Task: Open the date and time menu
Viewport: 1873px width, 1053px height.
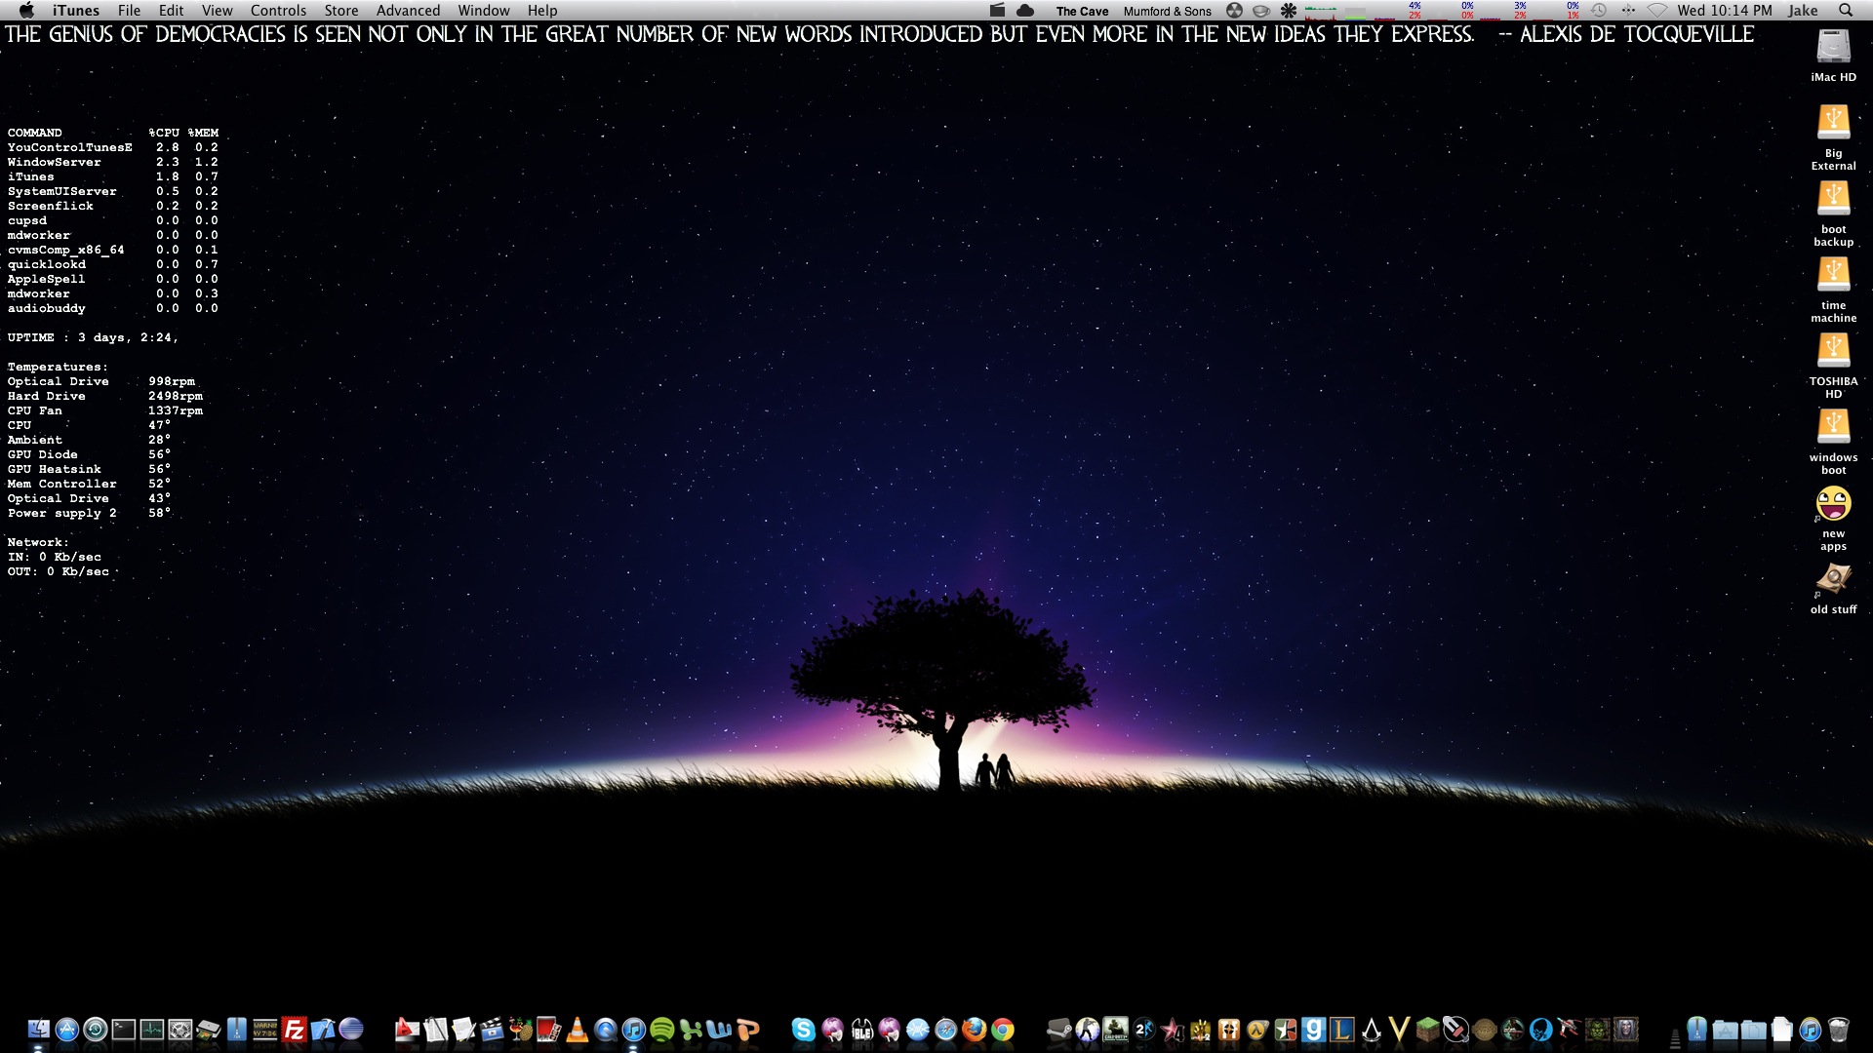Action: [x=1724, y=11]
